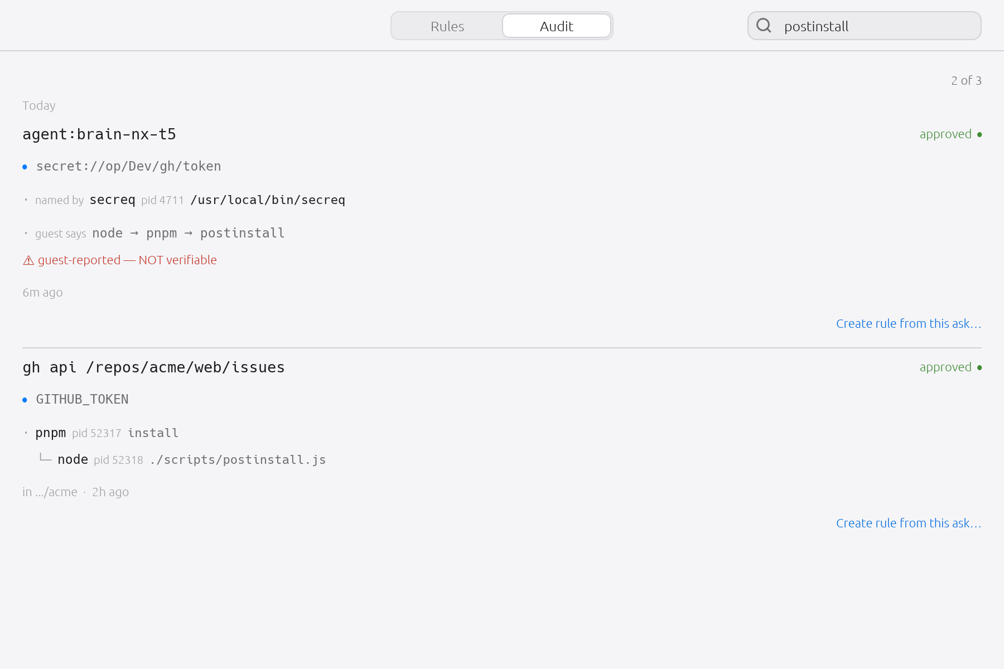Viewport: 1004px width, 669px height.
Task: Click 'node' child process name
Action: tap(73, 459)
